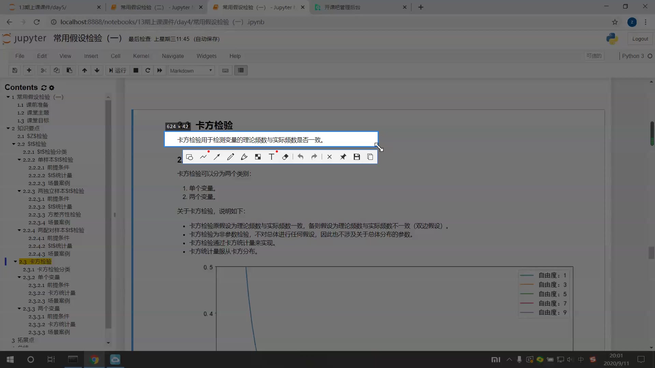Select the highlighter marker tool
This screenshot has width=655, height=368.
(x=244, y=157)
